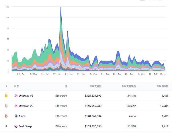Viewport: 172px width, 133px height.
Task: Click the 6B y-axis label
Action: tap(8, 39)
